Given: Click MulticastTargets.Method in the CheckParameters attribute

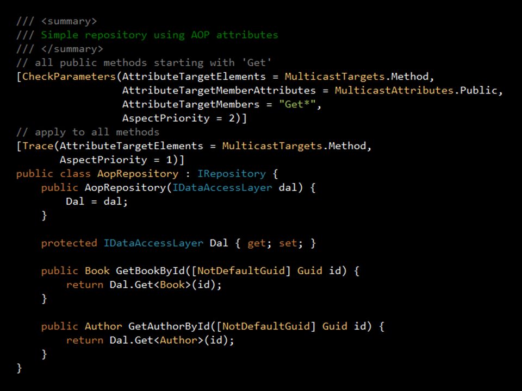Looking at the screenshot, I should 357,77.
